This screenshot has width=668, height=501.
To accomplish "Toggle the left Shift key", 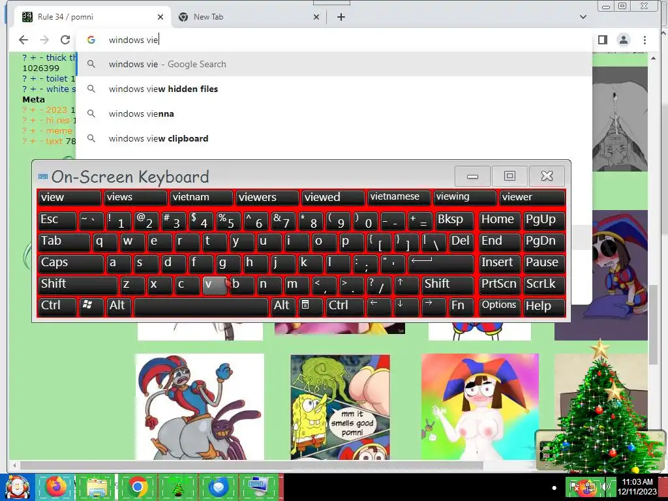I will [78, 284].
